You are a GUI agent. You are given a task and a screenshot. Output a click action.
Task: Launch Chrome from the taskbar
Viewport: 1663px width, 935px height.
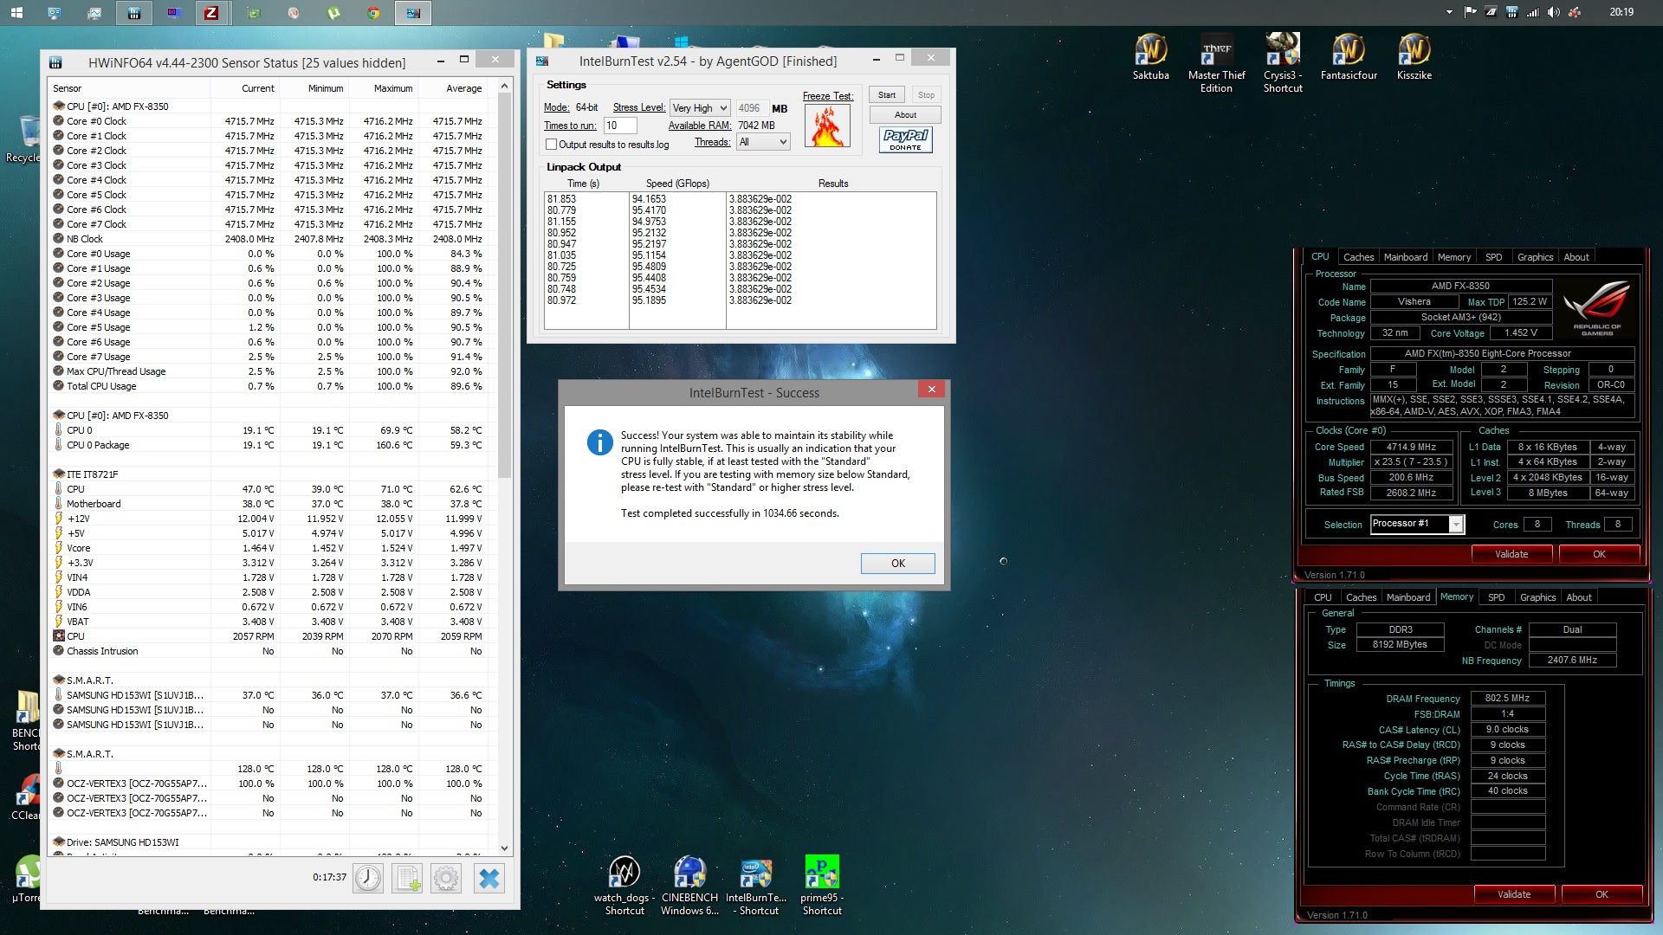[373, 12]
